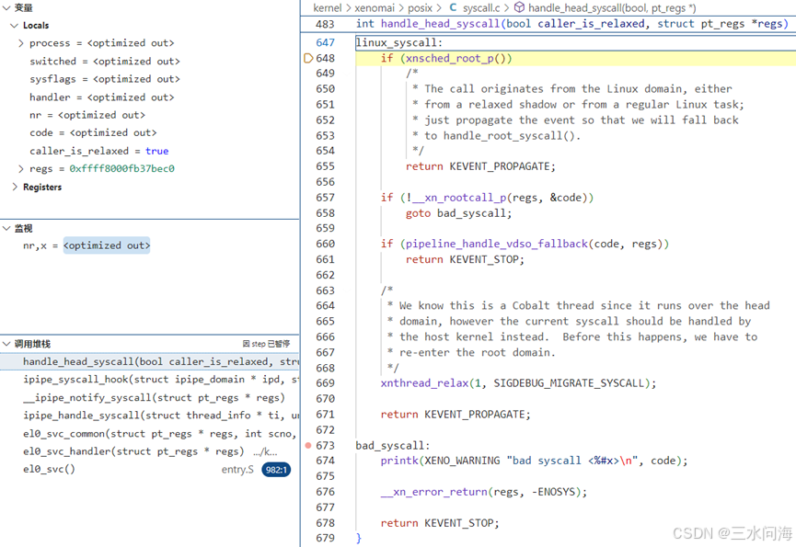Click goto bad_syscall statement on line 658

[x=459, y=213]
